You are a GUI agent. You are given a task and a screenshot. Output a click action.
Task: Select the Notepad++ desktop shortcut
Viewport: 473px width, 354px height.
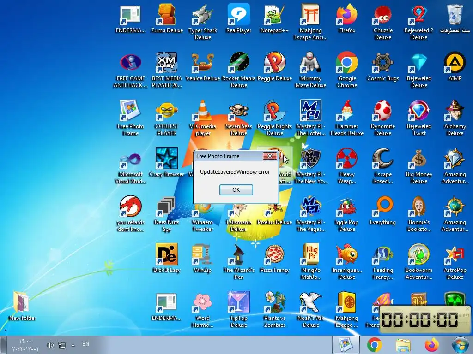274,18
